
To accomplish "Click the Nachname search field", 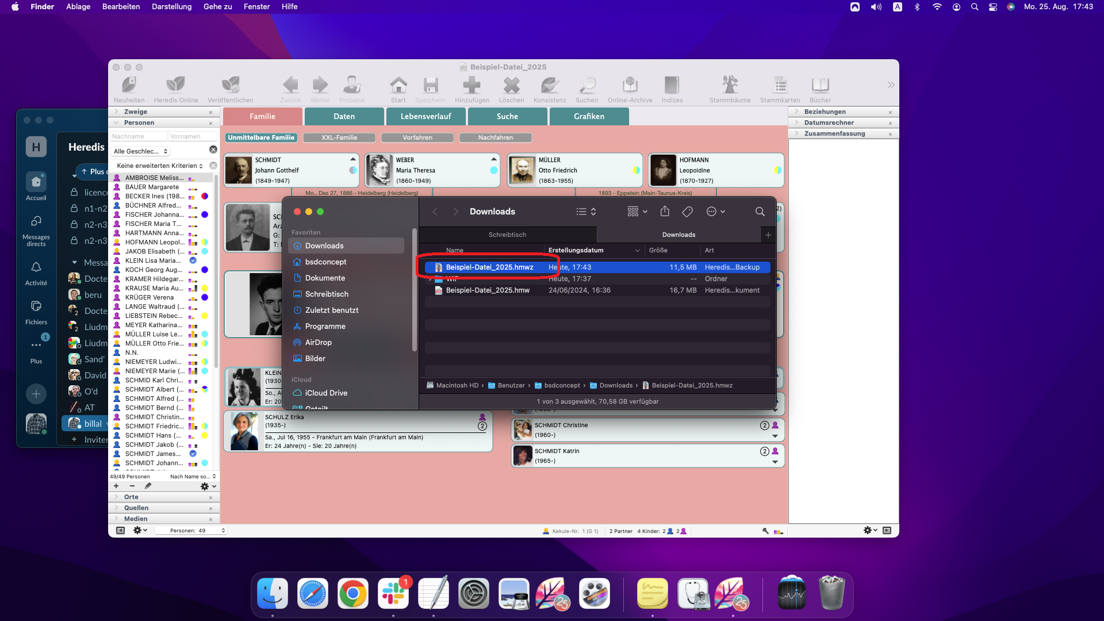I will point(138,136).
